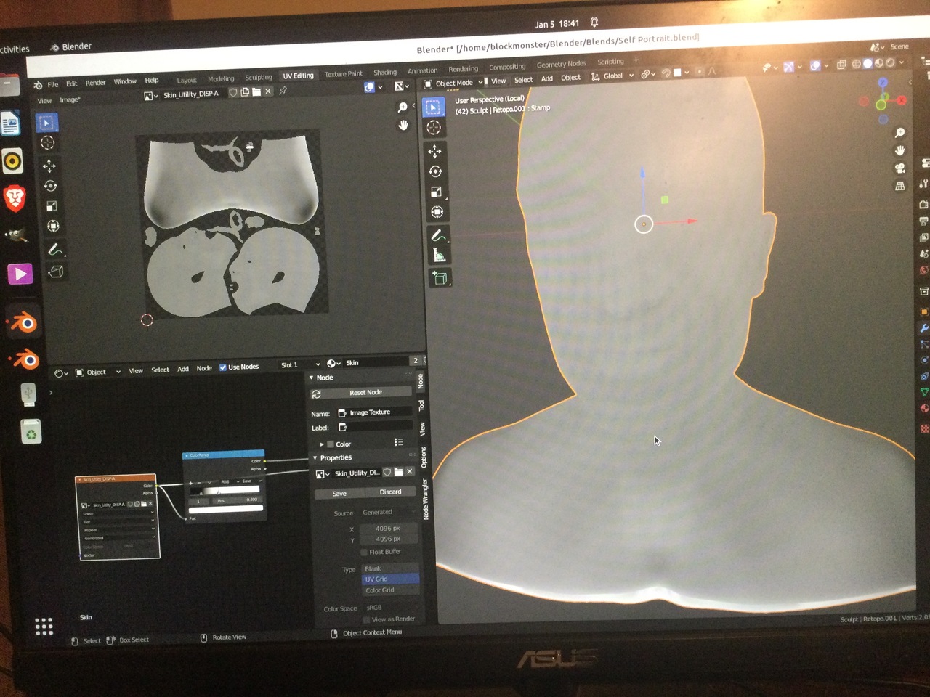Select the Rotate tool in UV editor toolbar

pyautogui.click(x=50, y=187)
